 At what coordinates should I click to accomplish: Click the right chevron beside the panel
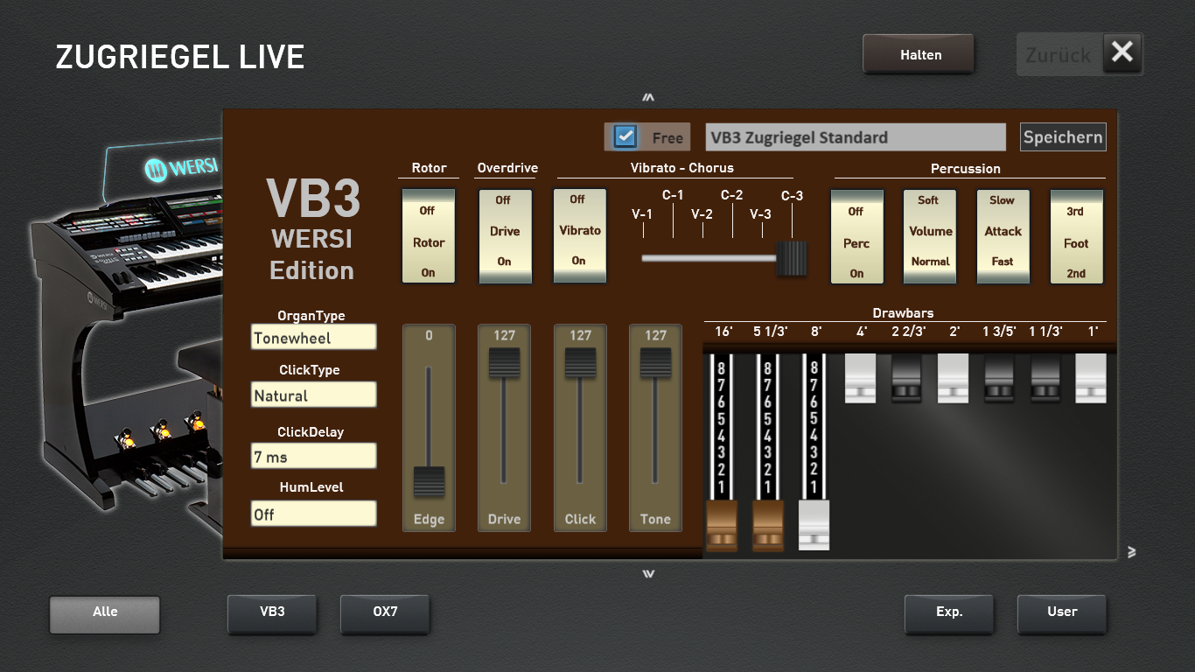1131,552
